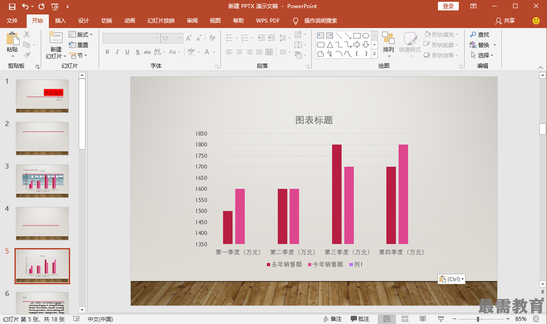Open the customize quick access toolbar dropdown
The image size is (547, 324).
point(68,6)
